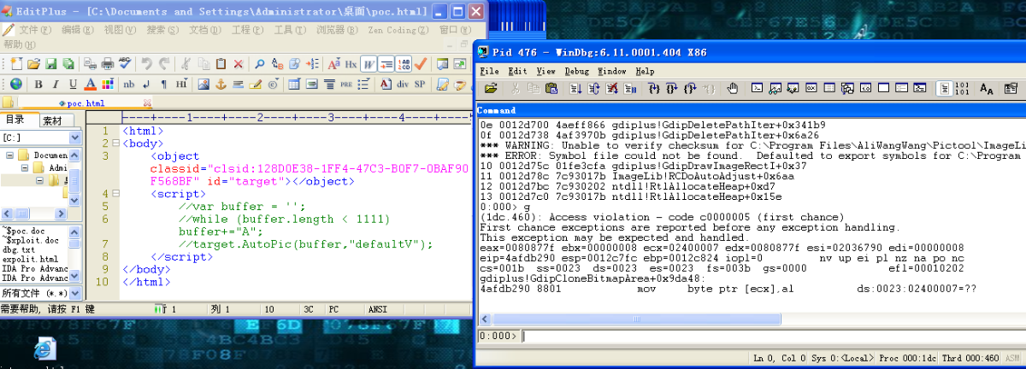Click the green Save icon in EditPlus
Image resolution: width=1026 pixels, height=369 pixels.
50,63
